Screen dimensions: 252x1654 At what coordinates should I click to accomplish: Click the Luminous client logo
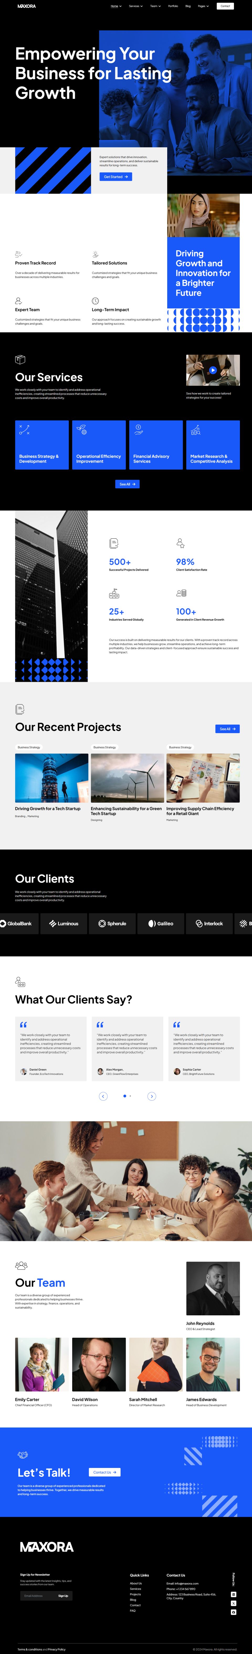[x=64, y=923]
